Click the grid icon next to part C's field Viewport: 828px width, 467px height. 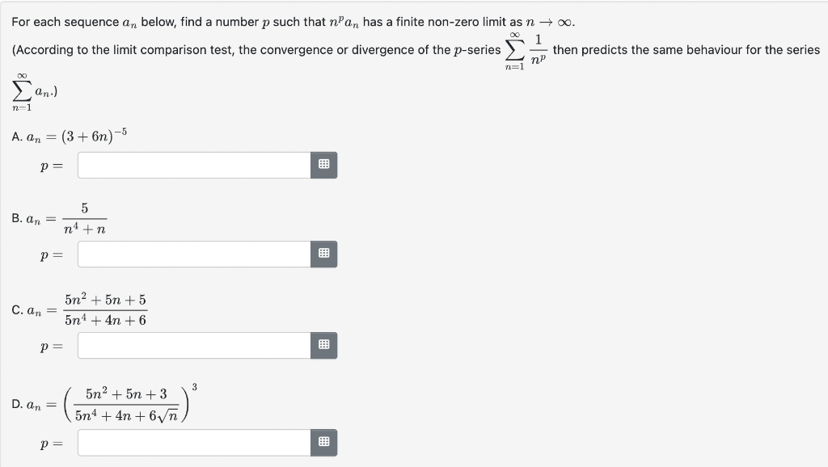point(323,345)
